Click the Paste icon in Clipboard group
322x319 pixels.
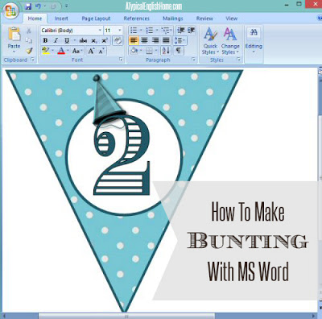(x=14, y=35)
